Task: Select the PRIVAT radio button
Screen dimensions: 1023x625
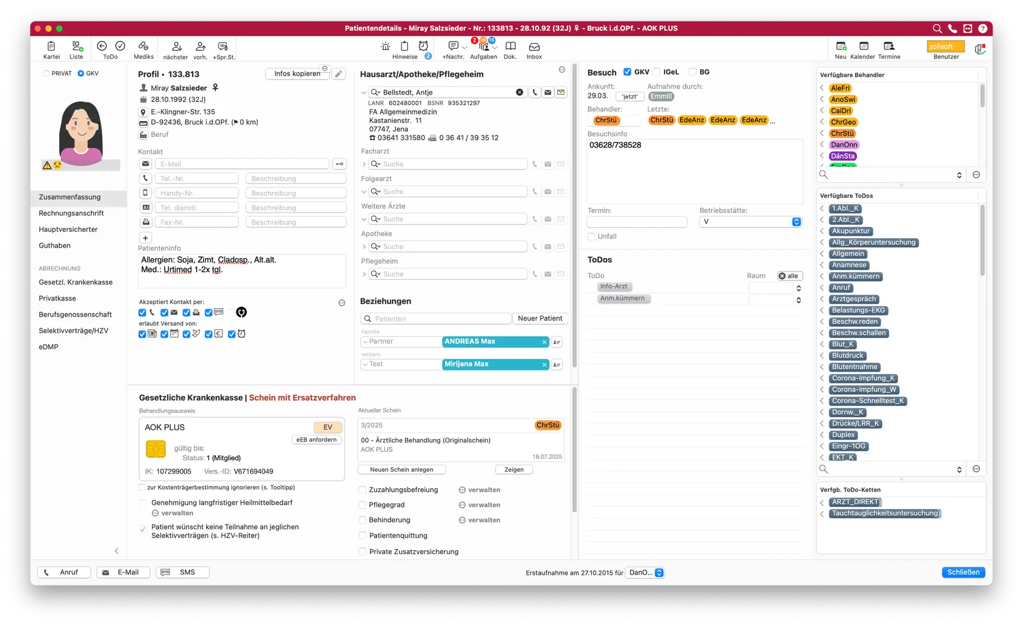Action: (46, 74)
